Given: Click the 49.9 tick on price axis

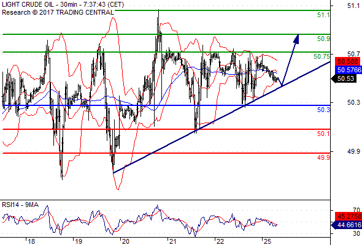Looking at the screenshot, I should tap(353, 151).
